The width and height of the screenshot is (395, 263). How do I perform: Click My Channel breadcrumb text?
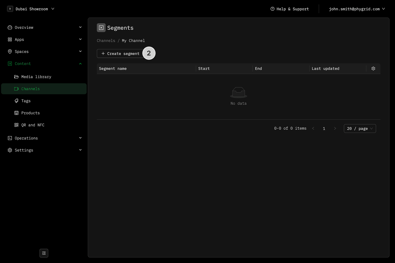(x=133, y=41)
